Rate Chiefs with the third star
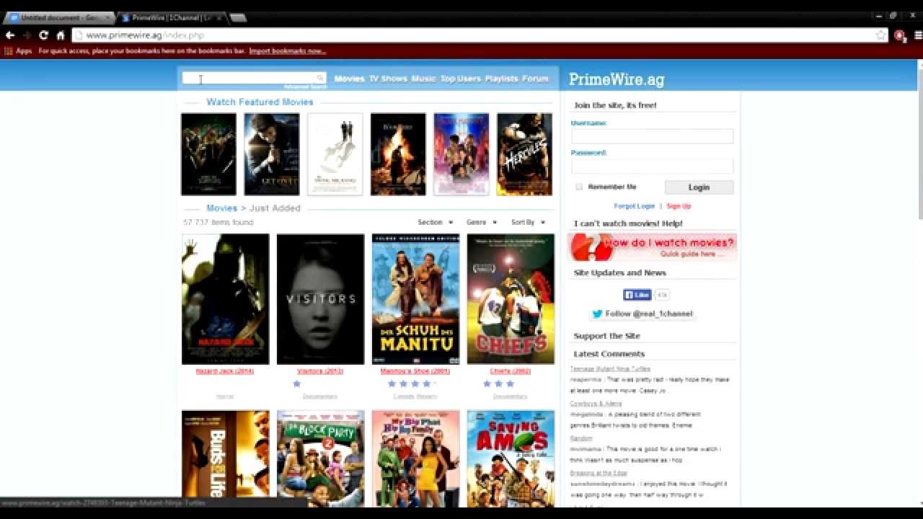 [x=510, y=383]
